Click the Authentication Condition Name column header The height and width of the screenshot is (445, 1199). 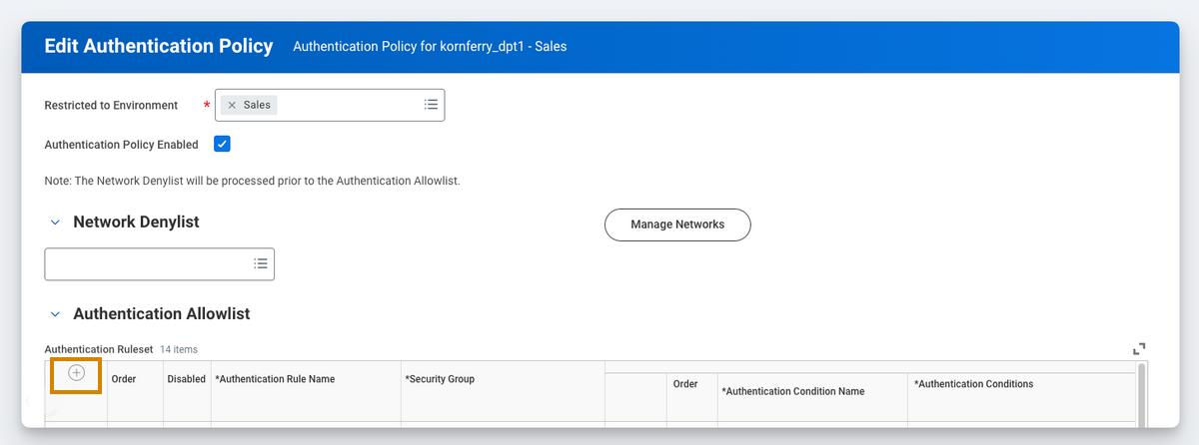[792, 391]
